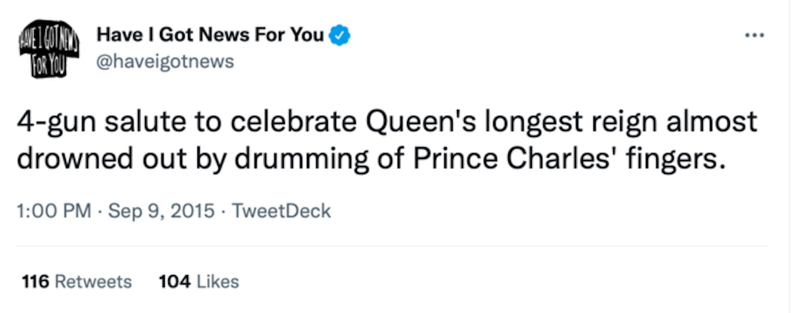Click the bold 116 retweet count
Image resolution: width=792 pixels, height=313 pixels.
36,282
